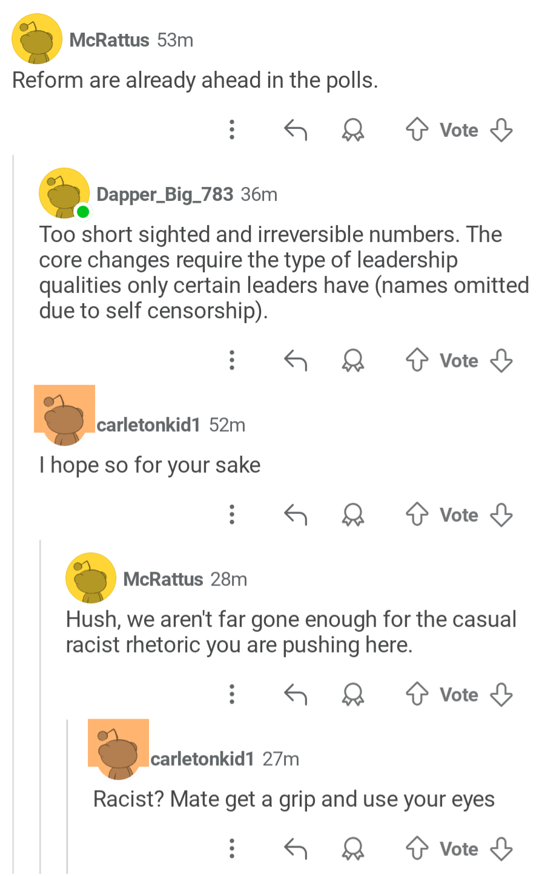This screenshot has width=559, height=876.
Task: View carletonkid1 avatar on 52m comment
Action: [x=64, y=415]
